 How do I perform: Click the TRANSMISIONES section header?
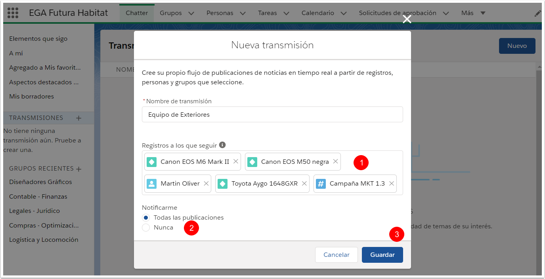[36, 118]
